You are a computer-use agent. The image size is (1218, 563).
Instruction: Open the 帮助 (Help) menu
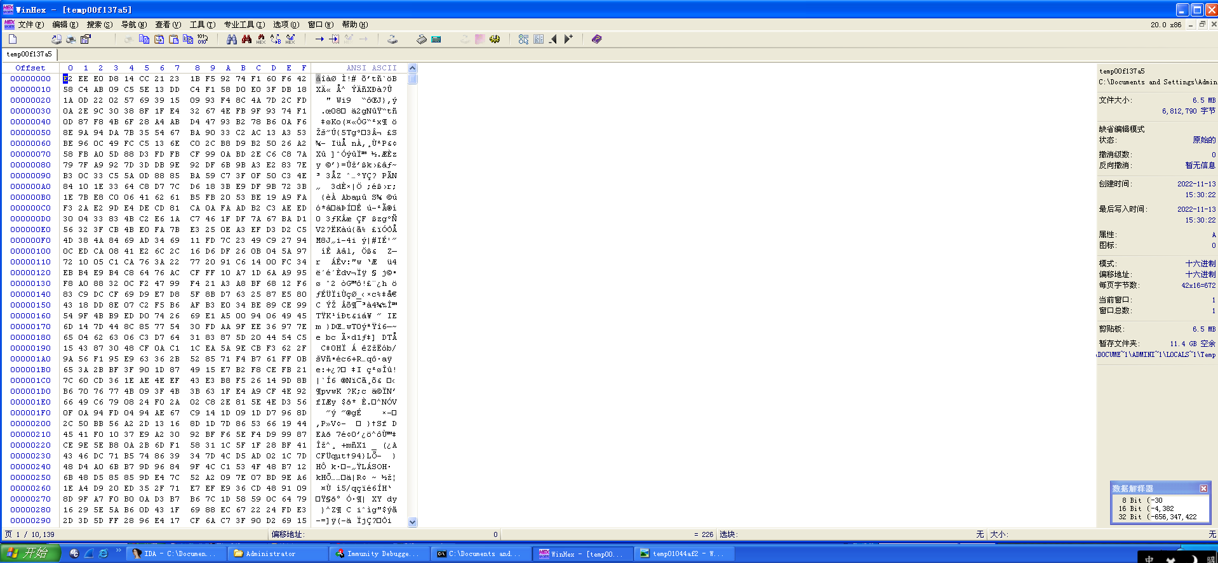click(354, 25)
